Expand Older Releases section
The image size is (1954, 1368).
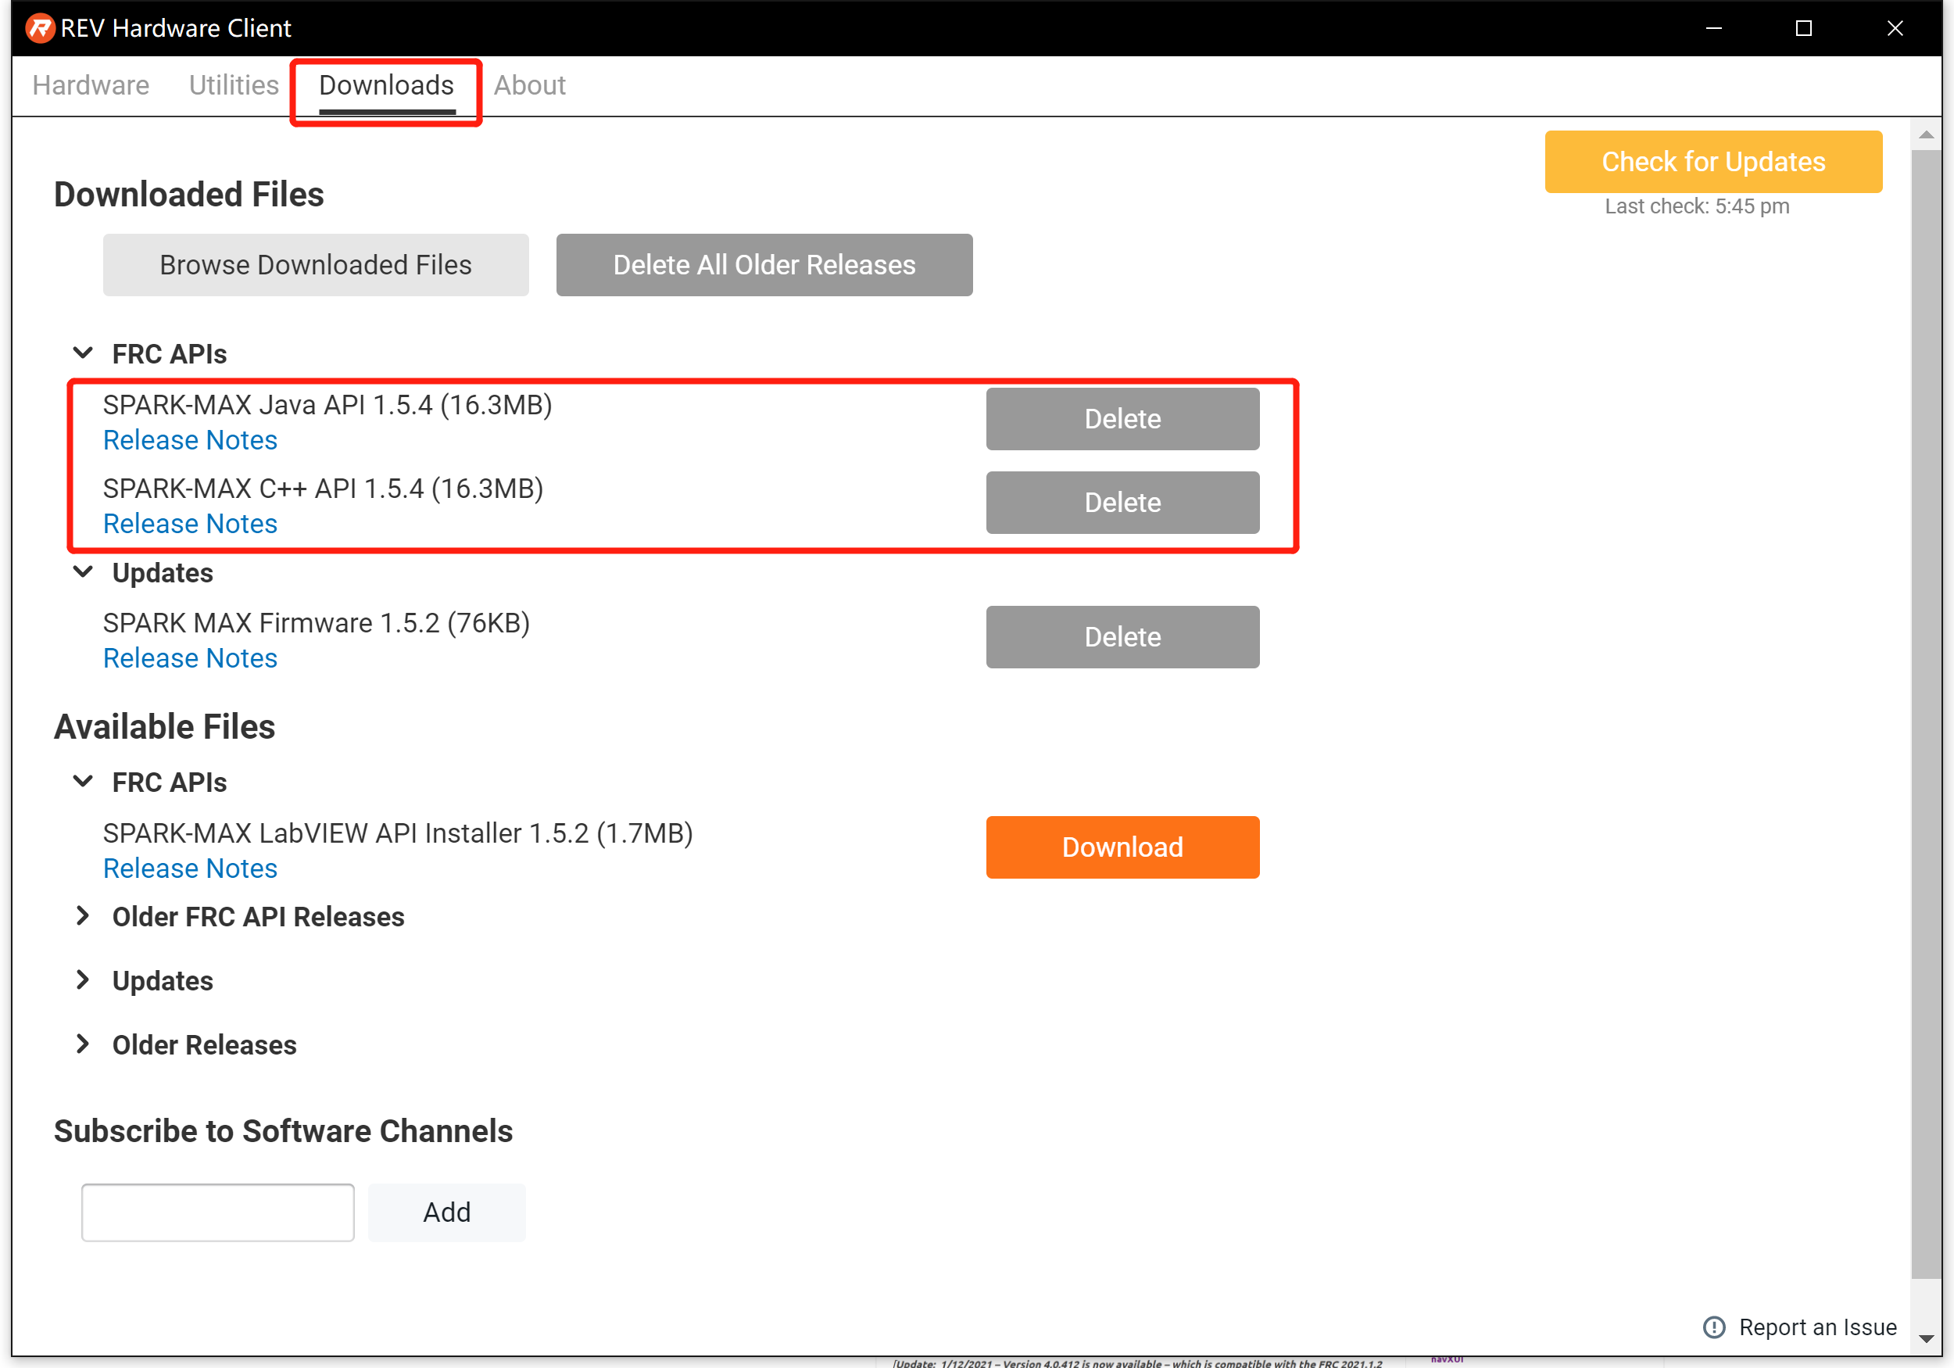(84, 1044)
